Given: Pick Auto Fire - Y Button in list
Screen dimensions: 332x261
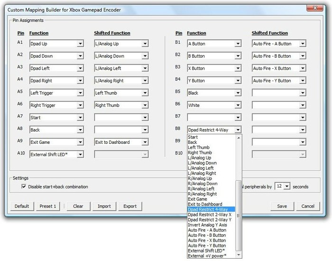Looking at the screenshot, I should pyautogui.click(x=212, y=245).
